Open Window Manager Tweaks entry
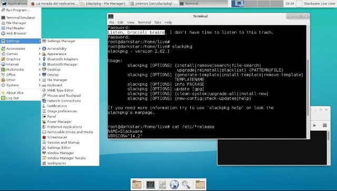 click(70, 158)
